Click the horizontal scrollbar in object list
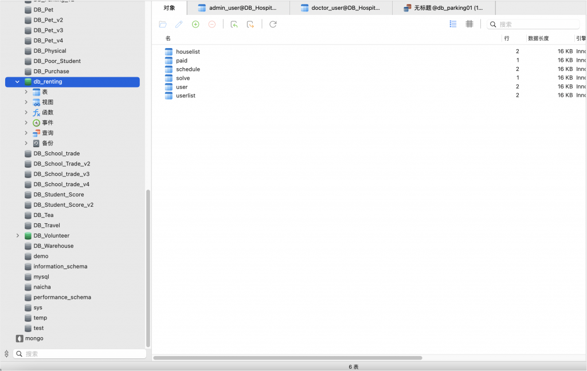The height and width of the screenshot is (371, 587). coord(288,358)
